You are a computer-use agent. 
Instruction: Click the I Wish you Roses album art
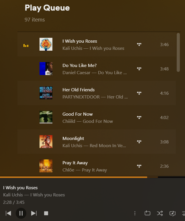point(46,44)
